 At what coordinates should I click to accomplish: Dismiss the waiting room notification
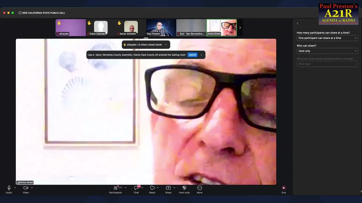coord(201,55)
